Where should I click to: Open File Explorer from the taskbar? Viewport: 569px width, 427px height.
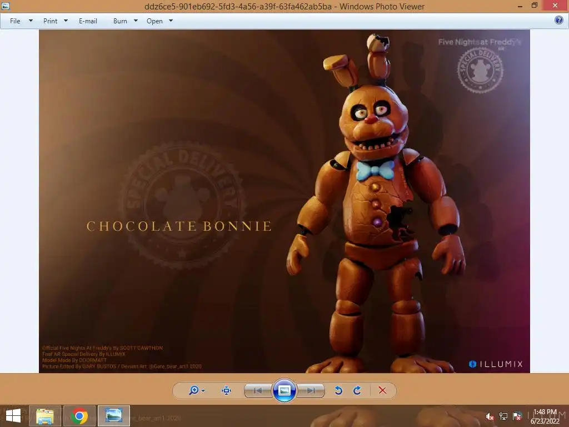(x=45, y=416)
